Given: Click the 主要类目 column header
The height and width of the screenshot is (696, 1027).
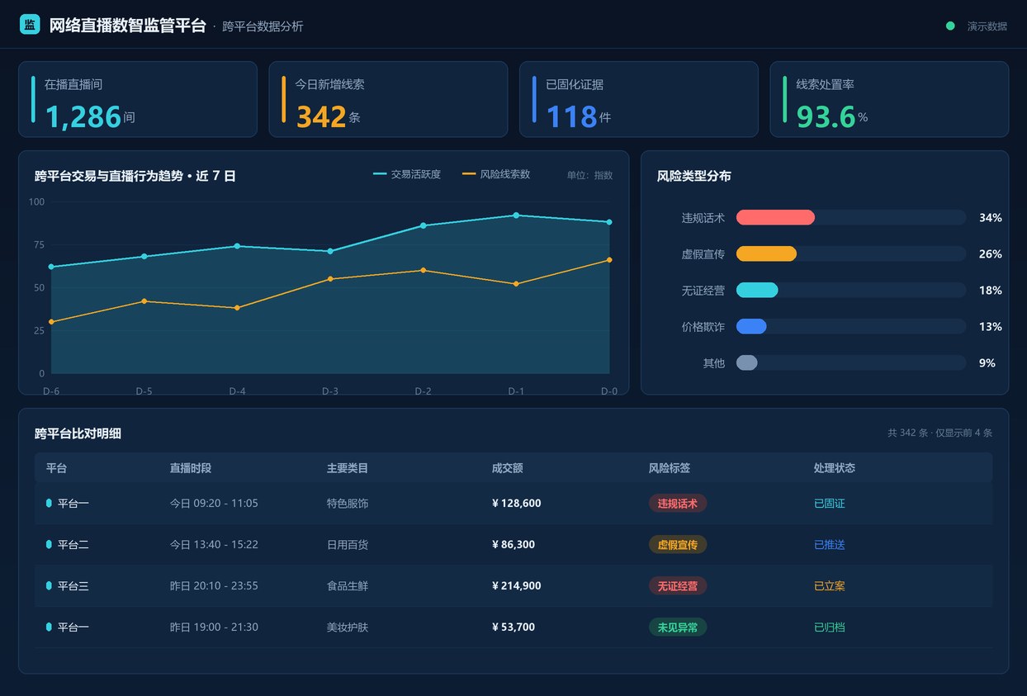Looking at the screenshot, I should (x=348, y=468).
